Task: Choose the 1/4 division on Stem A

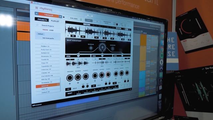Action: (x=70, y=60)
